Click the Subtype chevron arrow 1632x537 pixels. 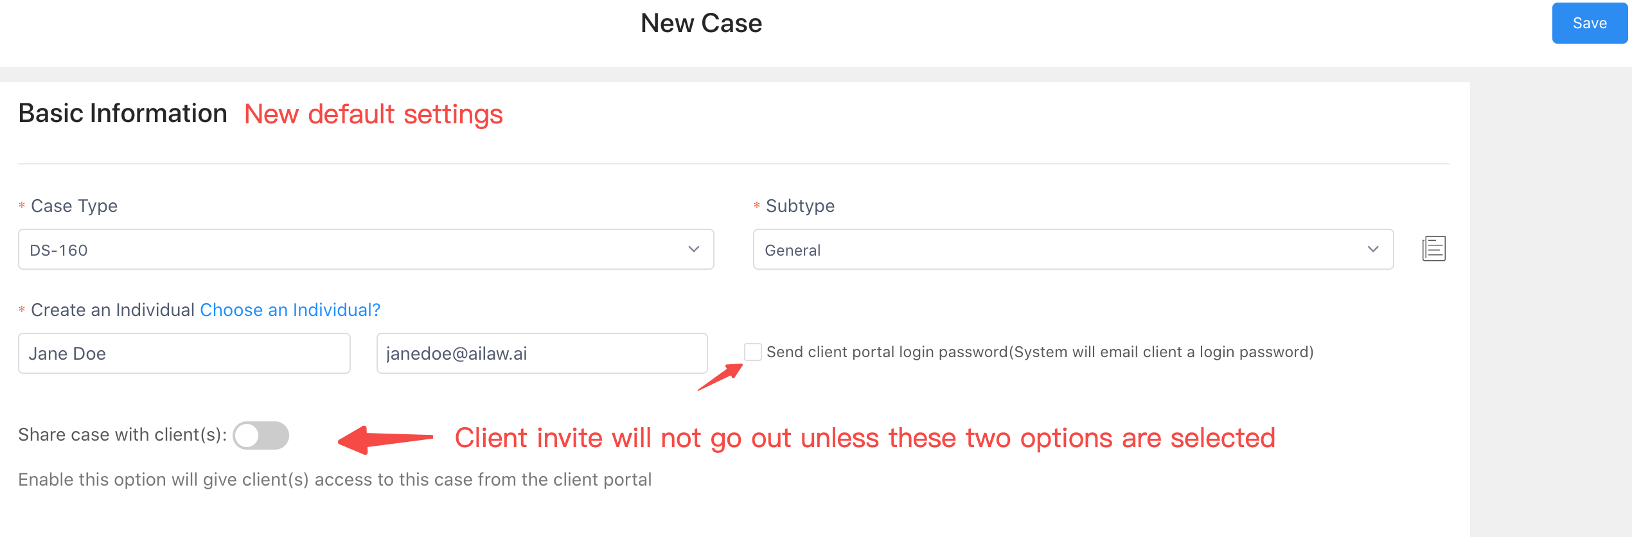(x=1373, y=249)
